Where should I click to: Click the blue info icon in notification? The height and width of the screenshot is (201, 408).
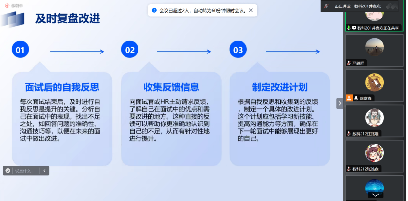coord(154,10)
